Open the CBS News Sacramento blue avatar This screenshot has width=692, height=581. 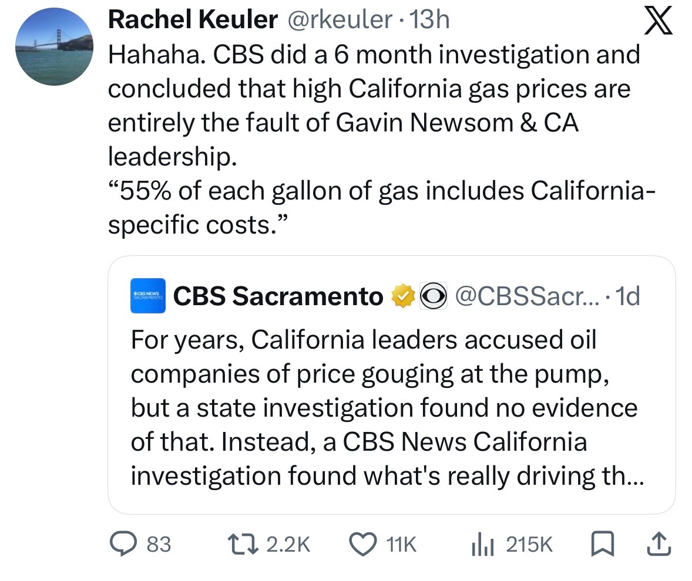(149, 297)
